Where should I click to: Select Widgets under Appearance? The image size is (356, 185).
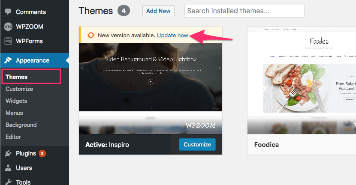coord(16,101)
